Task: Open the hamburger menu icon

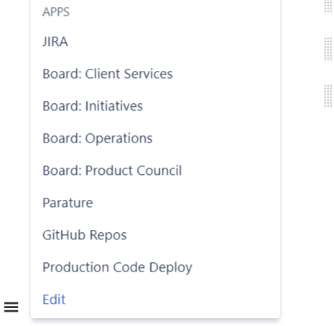Action: coord(11,307)
